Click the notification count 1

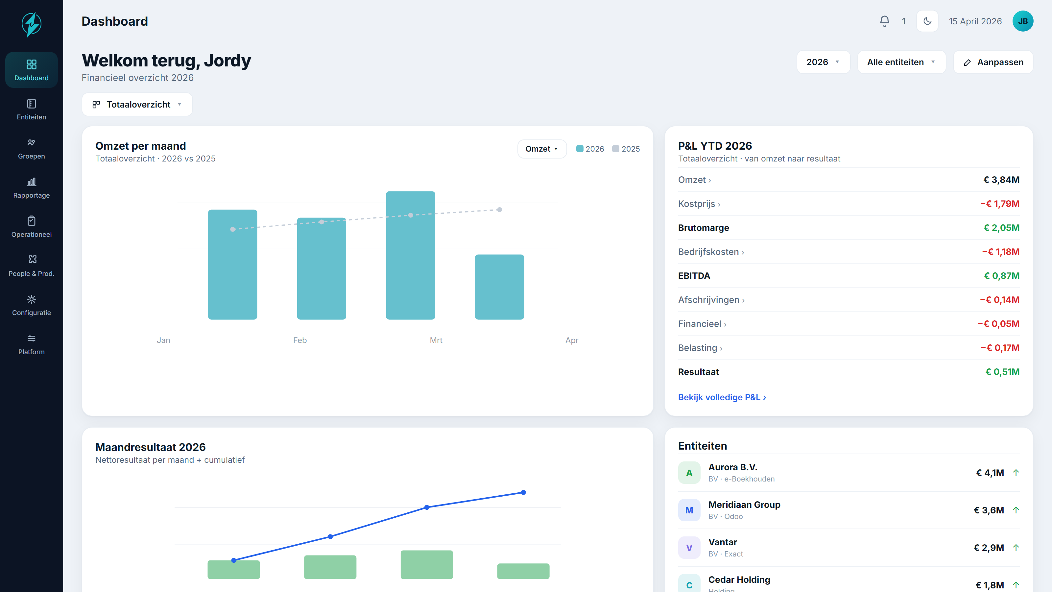tap(904, 21)
